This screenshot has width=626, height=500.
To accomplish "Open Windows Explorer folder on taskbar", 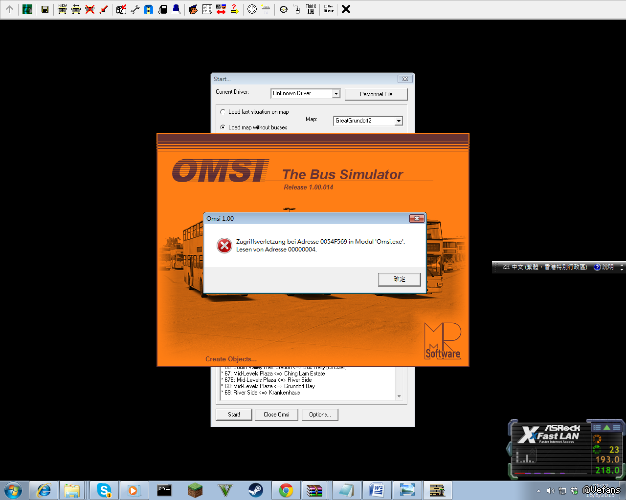I will click(72, 490).
